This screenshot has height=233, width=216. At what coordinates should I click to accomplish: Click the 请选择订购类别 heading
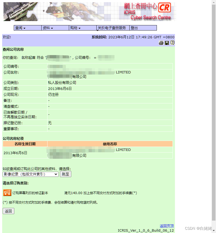click(x=16, y=183)
